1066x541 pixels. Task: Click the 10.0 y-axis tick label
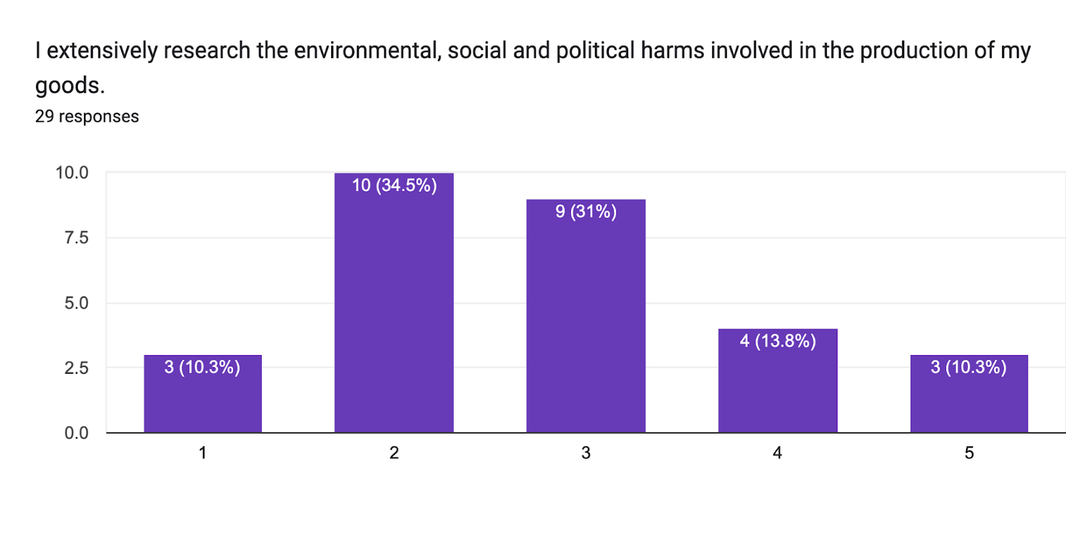pos(72,173)
